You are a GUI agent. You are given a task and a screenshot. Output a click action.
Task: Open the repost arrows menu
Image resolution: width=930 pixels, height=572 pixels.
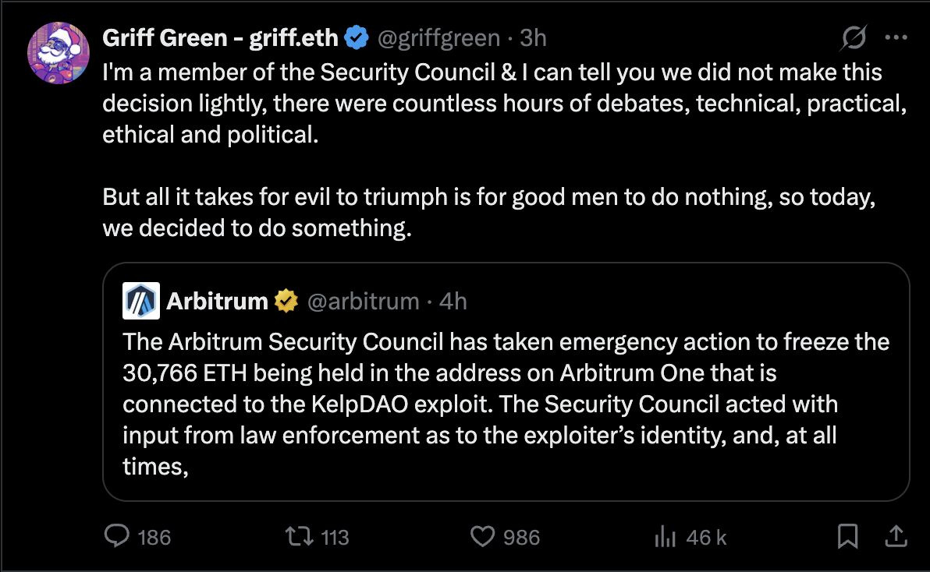297,536
